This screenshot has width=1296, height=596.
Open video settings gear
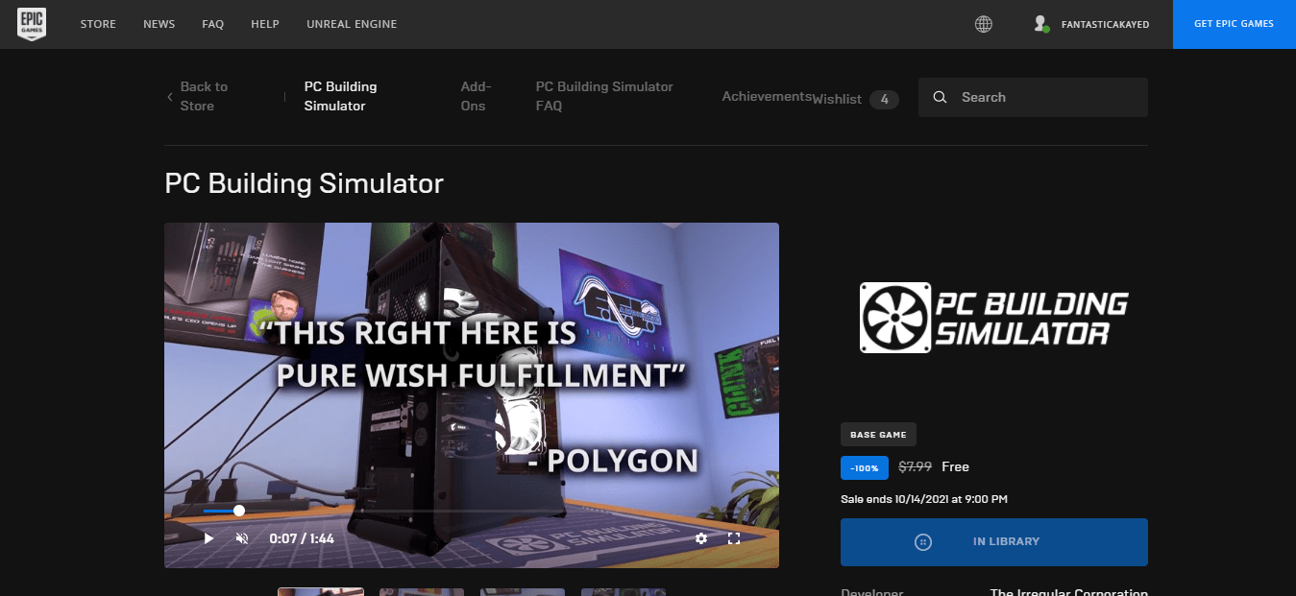701,538
